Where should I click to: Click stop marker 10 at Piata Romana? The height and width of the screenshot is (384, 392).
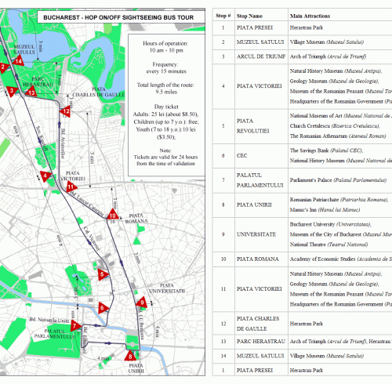[113, 215]
